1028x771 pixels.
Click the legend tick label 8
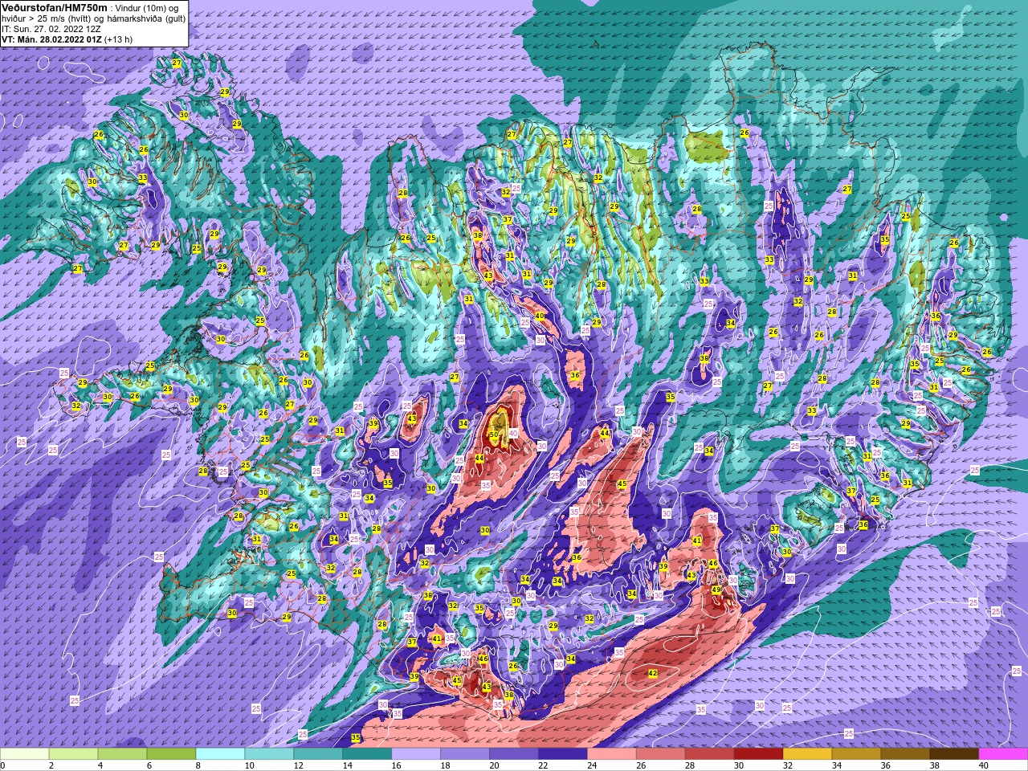coord(197,765)
